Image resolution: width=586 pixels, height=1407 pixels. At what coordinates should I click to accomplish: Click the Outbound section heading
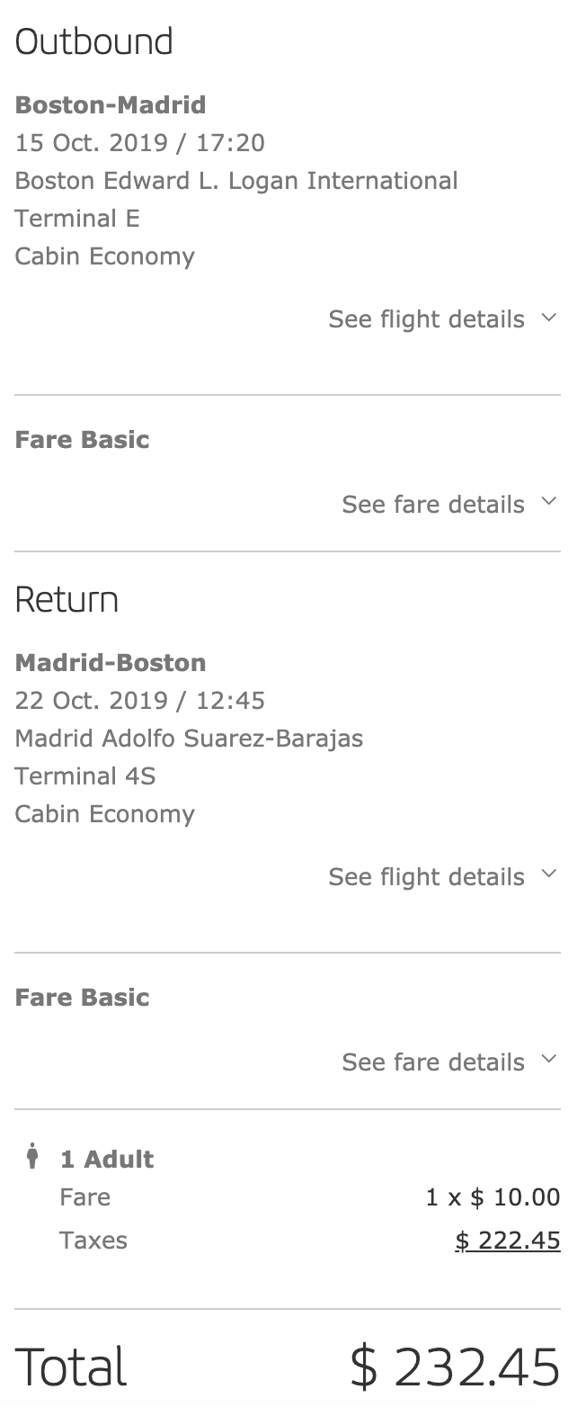[x=94, y=42]
